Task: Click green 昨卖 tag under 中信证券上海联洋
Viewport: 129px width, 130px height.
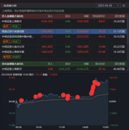Action: coord(16,26)
